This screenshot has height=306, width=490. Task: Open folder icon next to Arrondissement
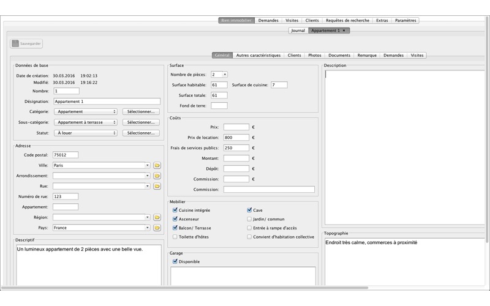pos(157,176)
